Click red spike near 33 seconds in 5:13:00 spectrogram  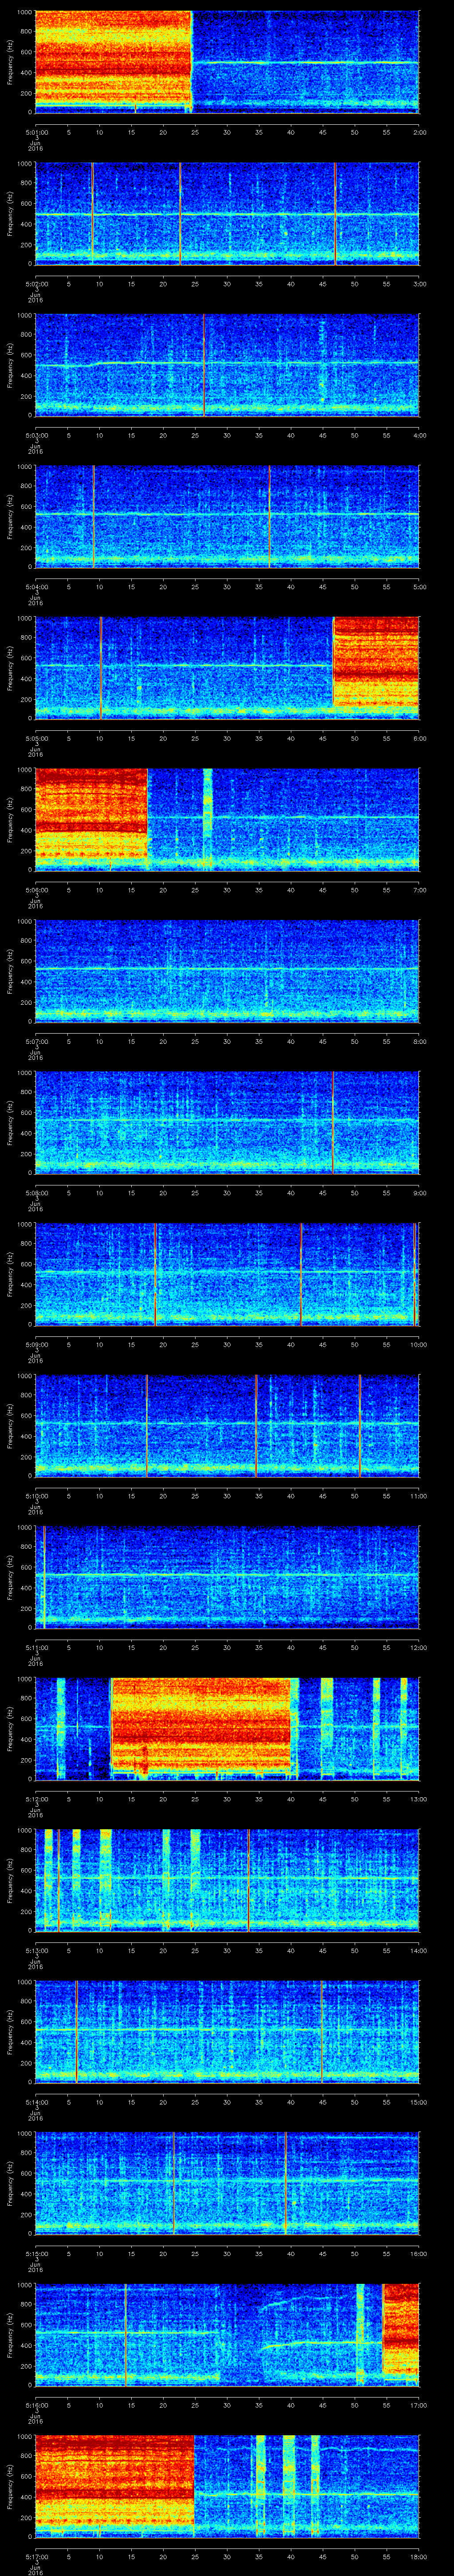pos(248,1879)
